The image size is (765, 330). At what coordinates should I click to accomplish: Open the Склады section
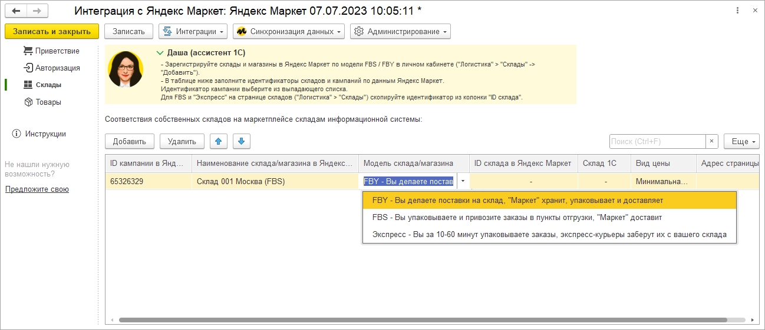[48, 85]
